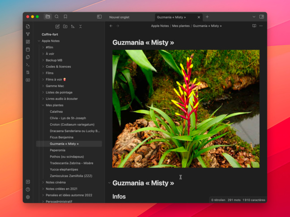Image resolution: width=290 pixels, height=217 pixels.
Task: Add a new tab with plus icon
Action: point(207,17)
